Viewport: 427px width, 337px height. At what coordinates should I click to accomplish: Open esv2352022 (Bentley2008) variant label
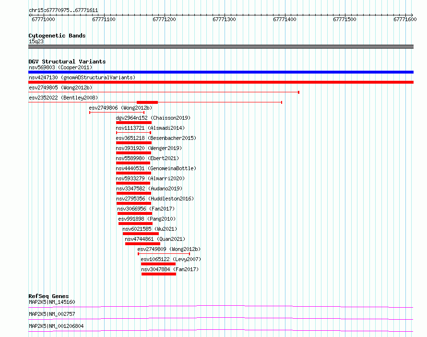(x=63, y=98)
